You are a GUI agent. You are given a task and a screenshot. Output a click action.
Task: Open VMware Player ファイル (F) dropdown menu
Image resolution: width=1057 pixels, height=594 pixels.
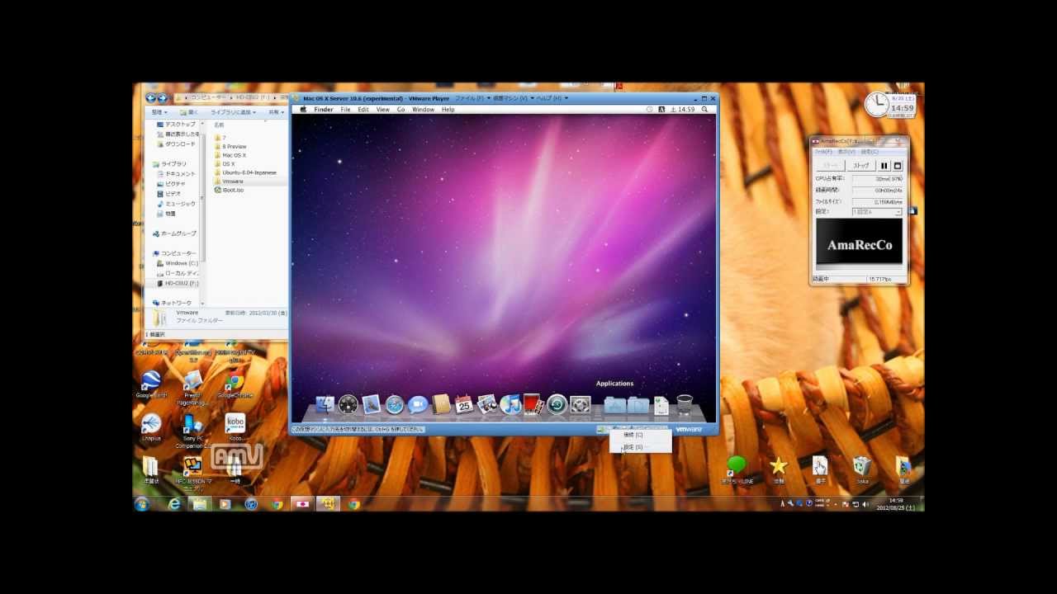(472, 98)
